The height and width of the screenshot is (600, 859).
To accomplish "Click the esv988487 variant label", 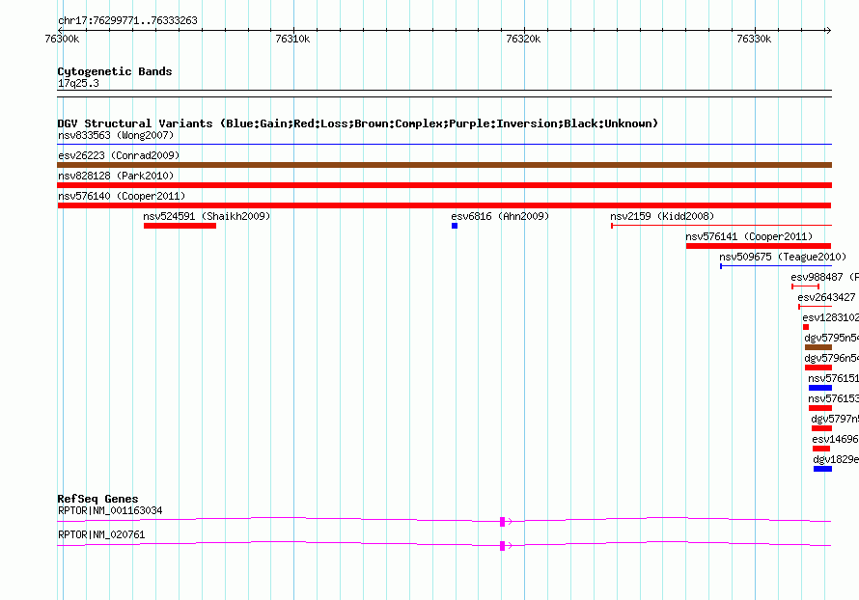I will tap(824, 277).
